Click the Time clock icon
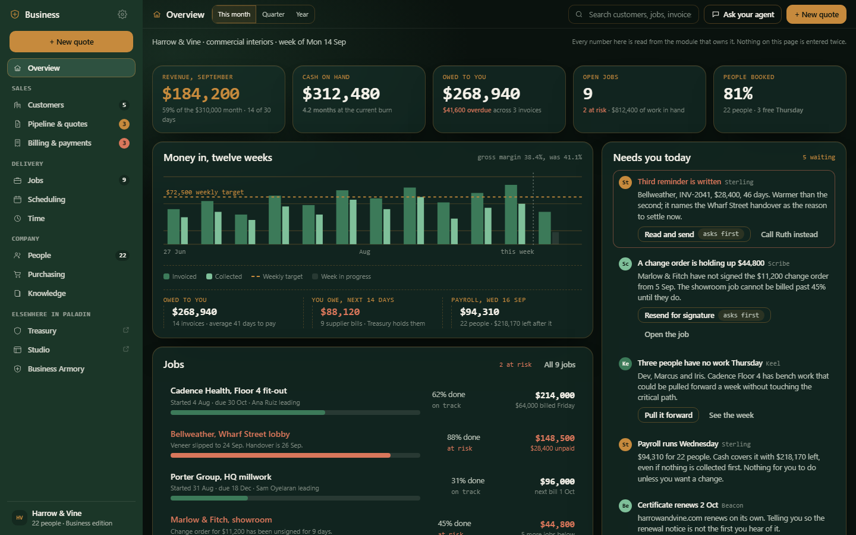Viewport: 856px width, 535px height. click(x=17, y=219)
